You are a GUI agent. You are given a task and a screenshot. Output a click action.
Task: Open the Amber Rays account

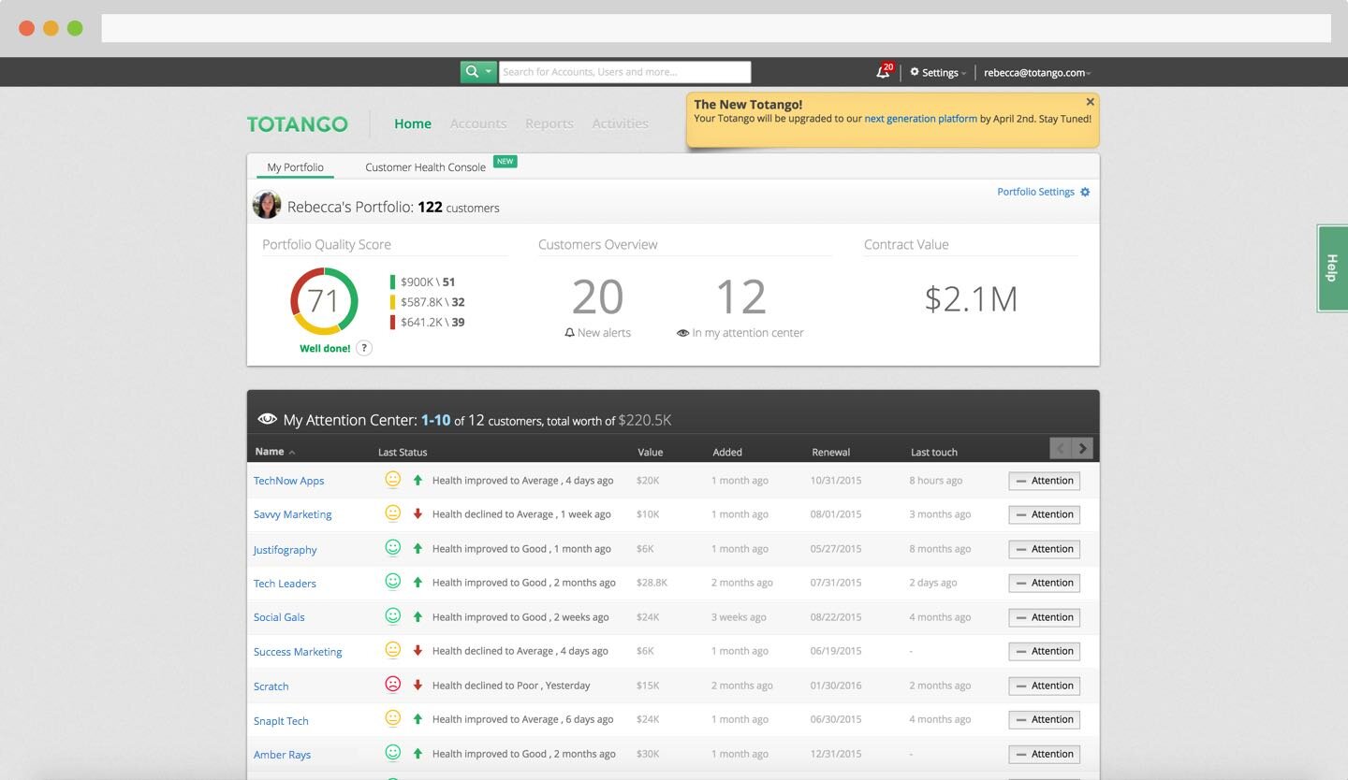coord(282,755)
